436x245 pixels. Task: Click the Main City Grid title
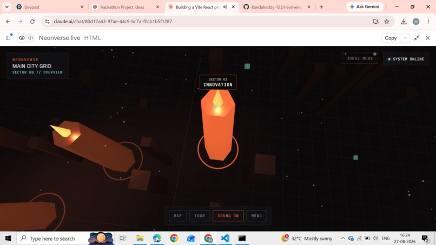pos(32,66)
